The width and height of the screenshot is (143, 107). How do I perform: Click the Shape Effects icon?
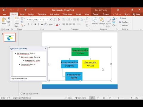(x=114, y=25)
